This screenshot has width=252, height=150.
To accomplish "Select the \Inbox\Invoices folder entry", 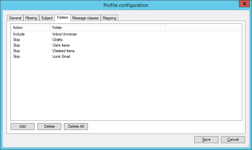I will [64, 34].
